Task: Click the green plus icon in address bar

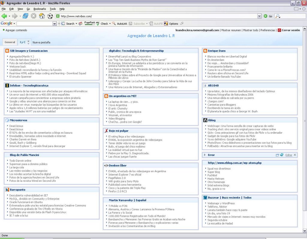Action: click(x=58, y=16)
